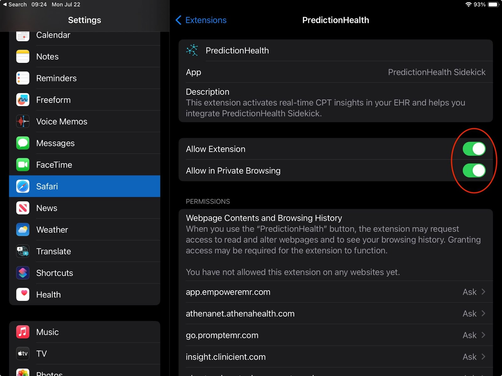Screen dimensions: 502x376
Task: Select the Messages bubble icon
Action: click(x=23, y=143)
